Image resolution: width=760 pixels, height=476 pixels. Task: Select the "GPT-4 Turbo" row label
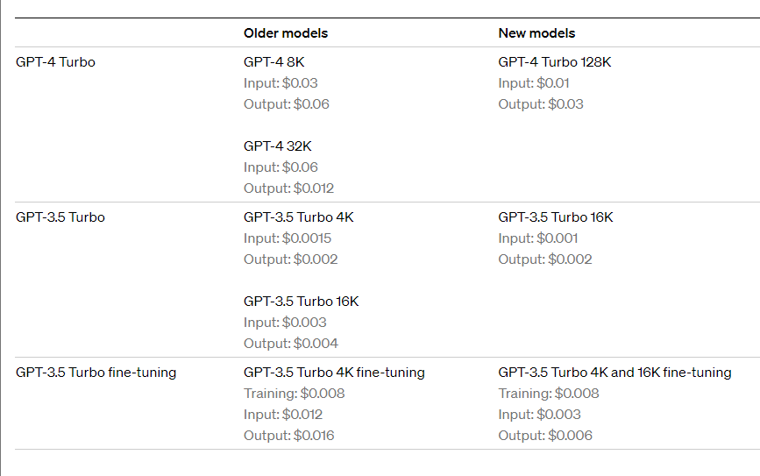point(55,62)
